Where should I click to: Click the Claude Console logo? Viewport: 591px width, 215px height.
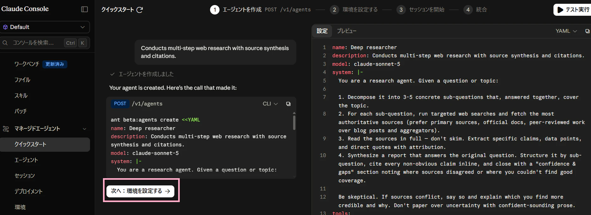click(x=25, y=9)
